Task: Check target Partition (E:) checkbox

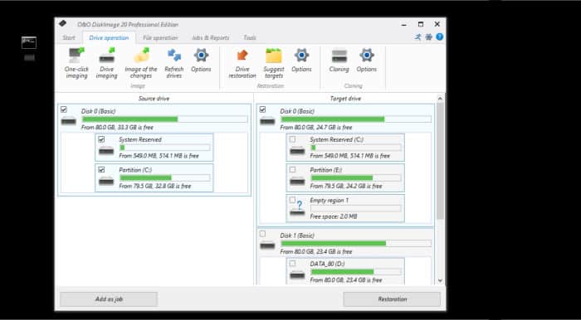Action: [x=292, y=169]
